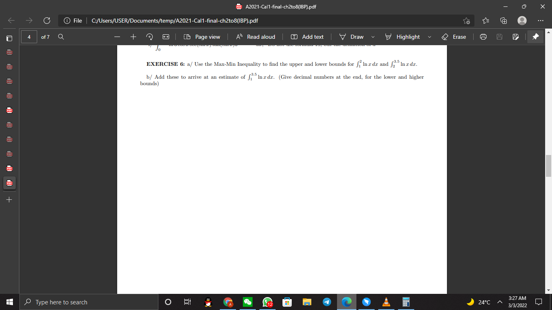Viewport: 552px width, 310px height.
Task: Rotate the PDF page
Action: coord(150,37)
